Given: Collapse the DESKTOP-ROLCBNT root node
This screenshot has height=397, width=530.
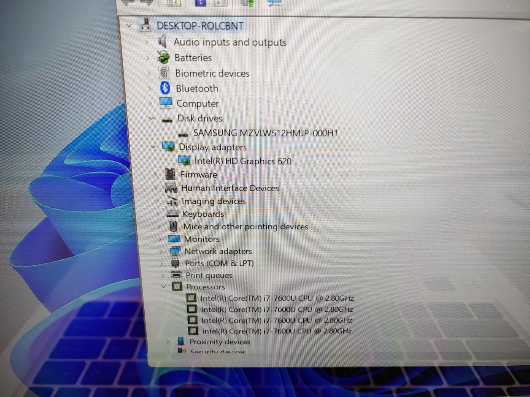Looking at the screenshot, I should [129, 26].
